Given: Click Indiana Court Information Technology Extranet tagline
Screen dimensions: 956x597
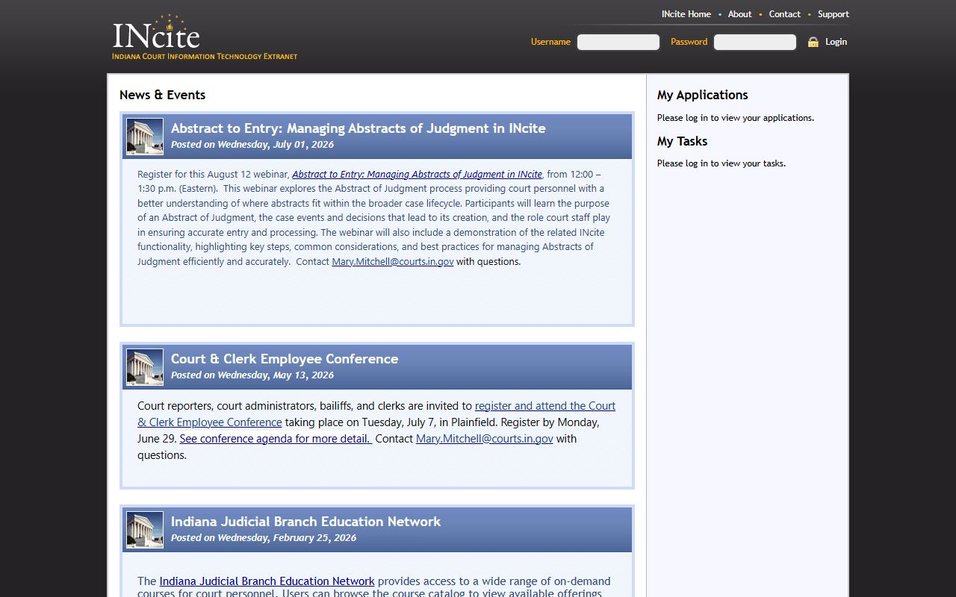Looking at the screenshot, I should tap(205, 57).
